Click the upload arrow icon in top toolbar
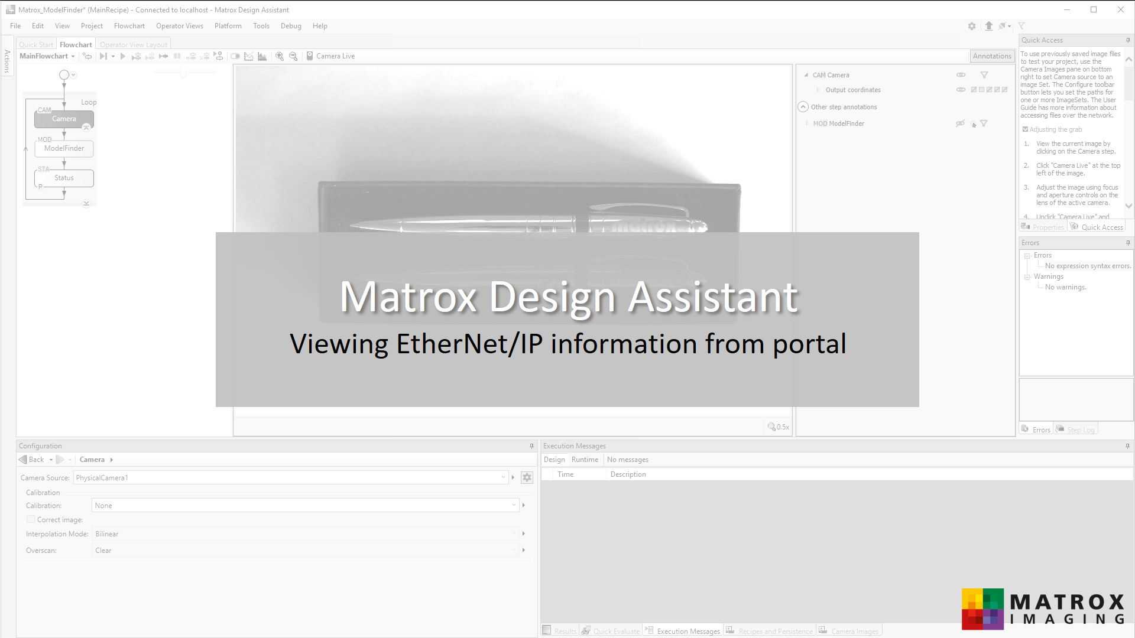 click(989, 26)
